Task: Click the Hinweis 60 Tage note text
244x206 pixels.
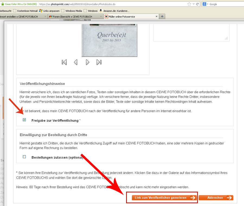Action: tap(103, 187)
